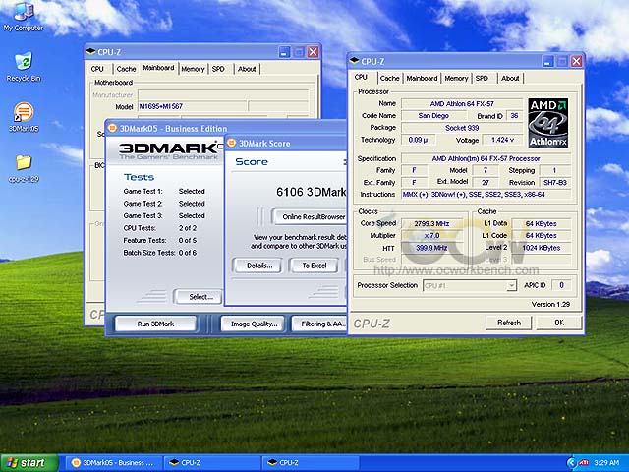Minimize the left CPU-Z Mainboard window
This screenshot has width=629, height=472.
tap(284, 52)
